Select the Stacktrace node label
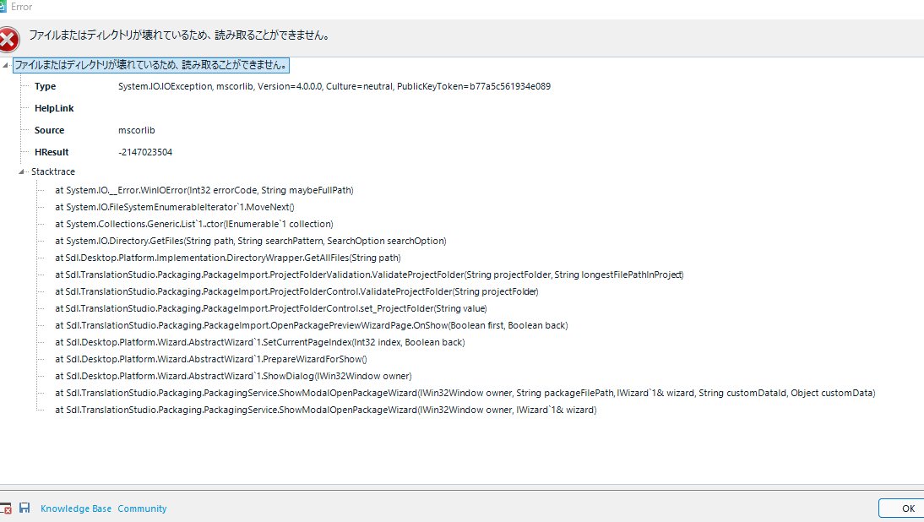The width and height of the screenshot is (924, 522). pos(53,171)
